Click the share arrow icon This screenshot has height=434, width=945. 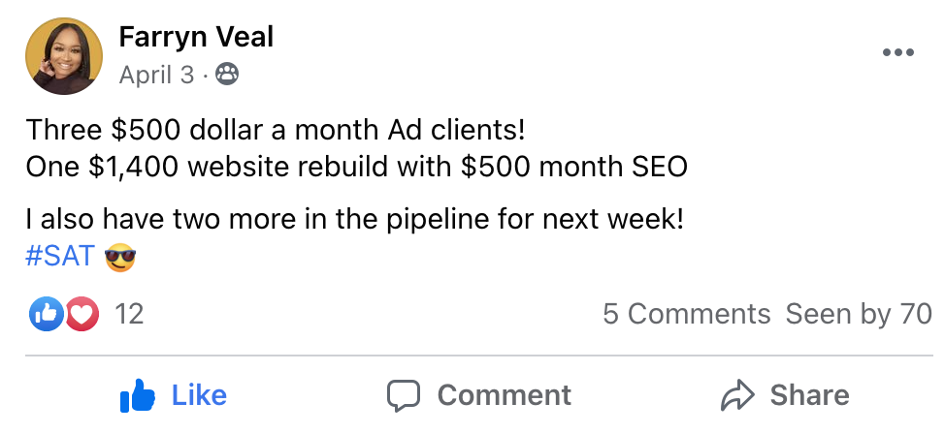738,395
